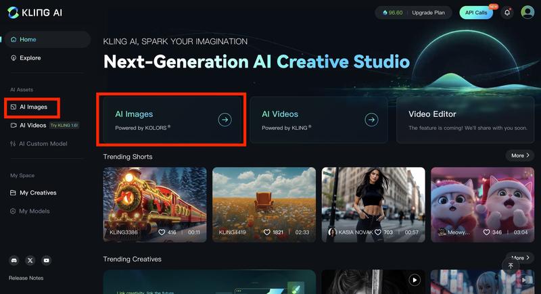Click the API Calls button
541x294 pixels.
pos(476,13)
